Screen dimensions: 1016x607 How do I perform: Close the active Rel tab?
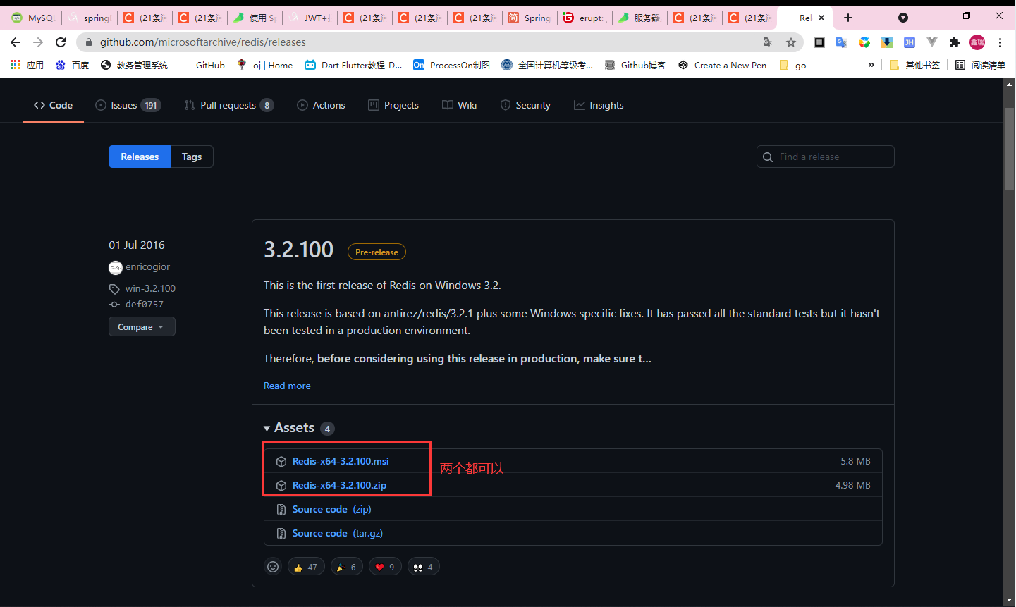(x=821, y=18)
